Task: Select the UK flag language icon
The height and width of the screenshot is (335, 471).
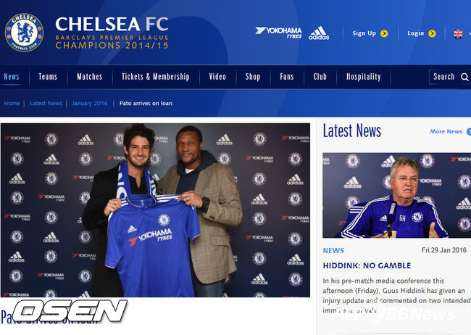Action: 458,33
